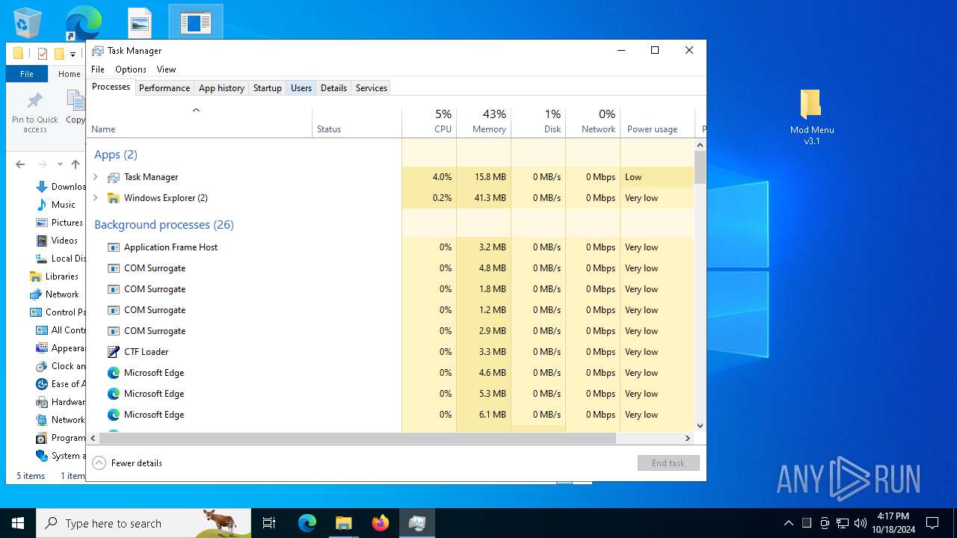Open the File menu in Task Manager
957x538 pixels.
tap(98, 69)
